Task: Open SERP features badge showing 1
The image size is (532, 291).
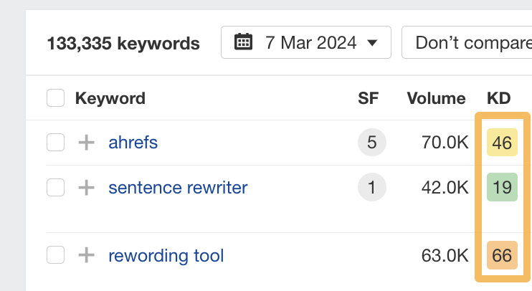Action: pyautogui.click(x=371, y=188)
